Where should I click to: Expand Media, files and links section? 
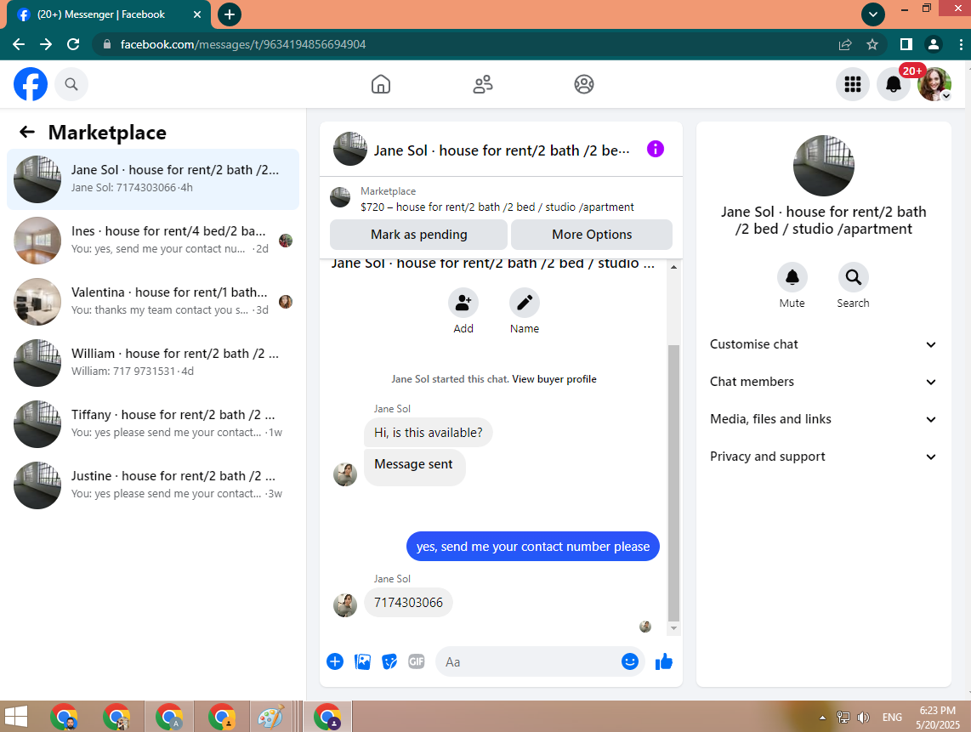(823, 419)
